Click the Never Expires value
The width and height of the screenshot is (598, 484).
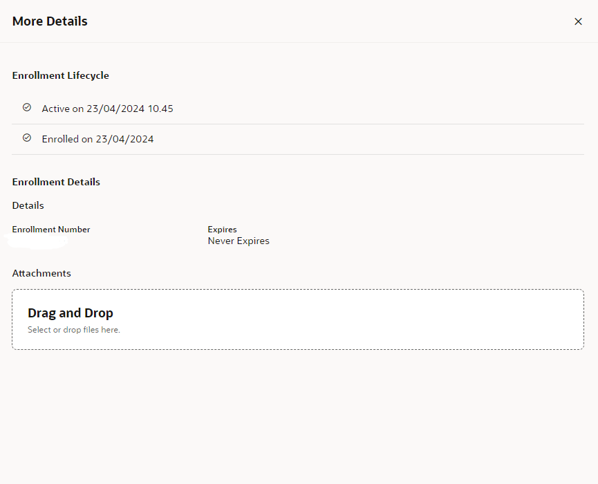(x=239, y=241)
